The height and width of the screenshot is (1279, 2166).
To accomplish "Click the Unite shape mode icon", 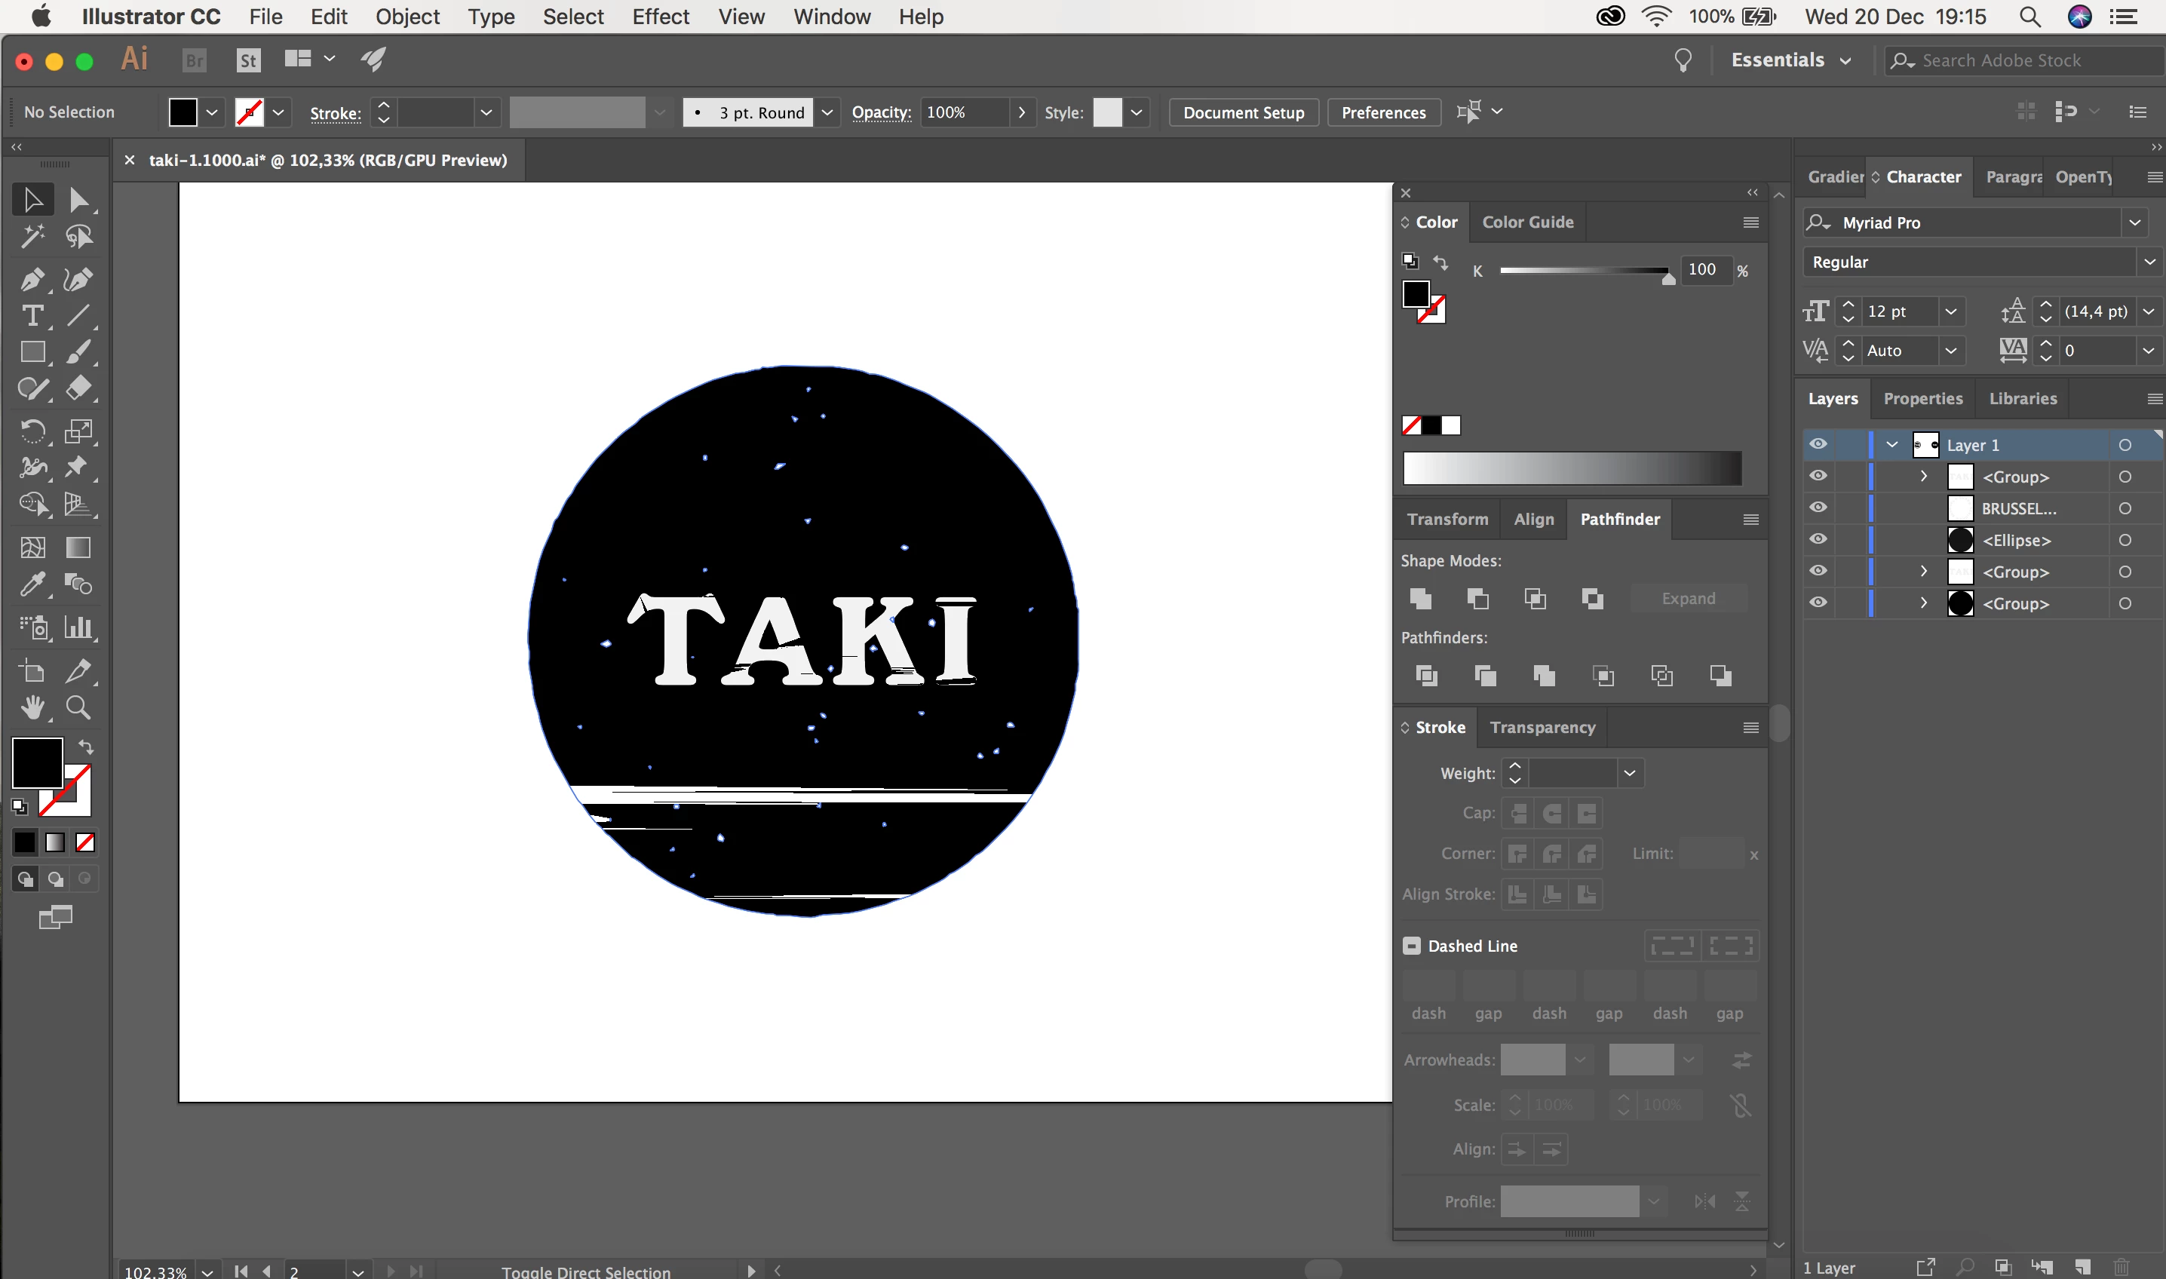I will (1420, 598).
